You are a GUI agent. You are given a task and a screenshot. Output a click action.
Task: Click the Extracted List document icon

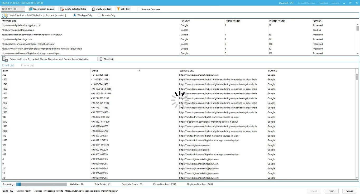5,59
